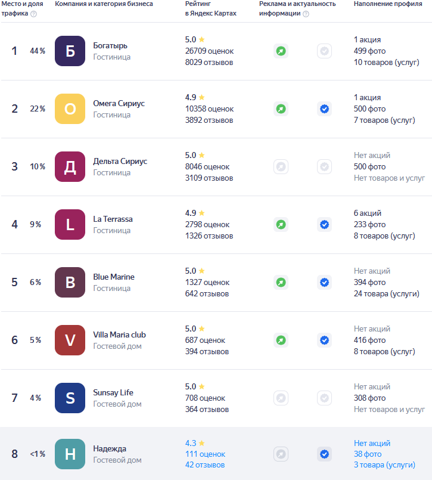Screen dimensions: 432x480
Task: Click 'Нет акций' link in Надежда row
Action: [x=372, y=443]
